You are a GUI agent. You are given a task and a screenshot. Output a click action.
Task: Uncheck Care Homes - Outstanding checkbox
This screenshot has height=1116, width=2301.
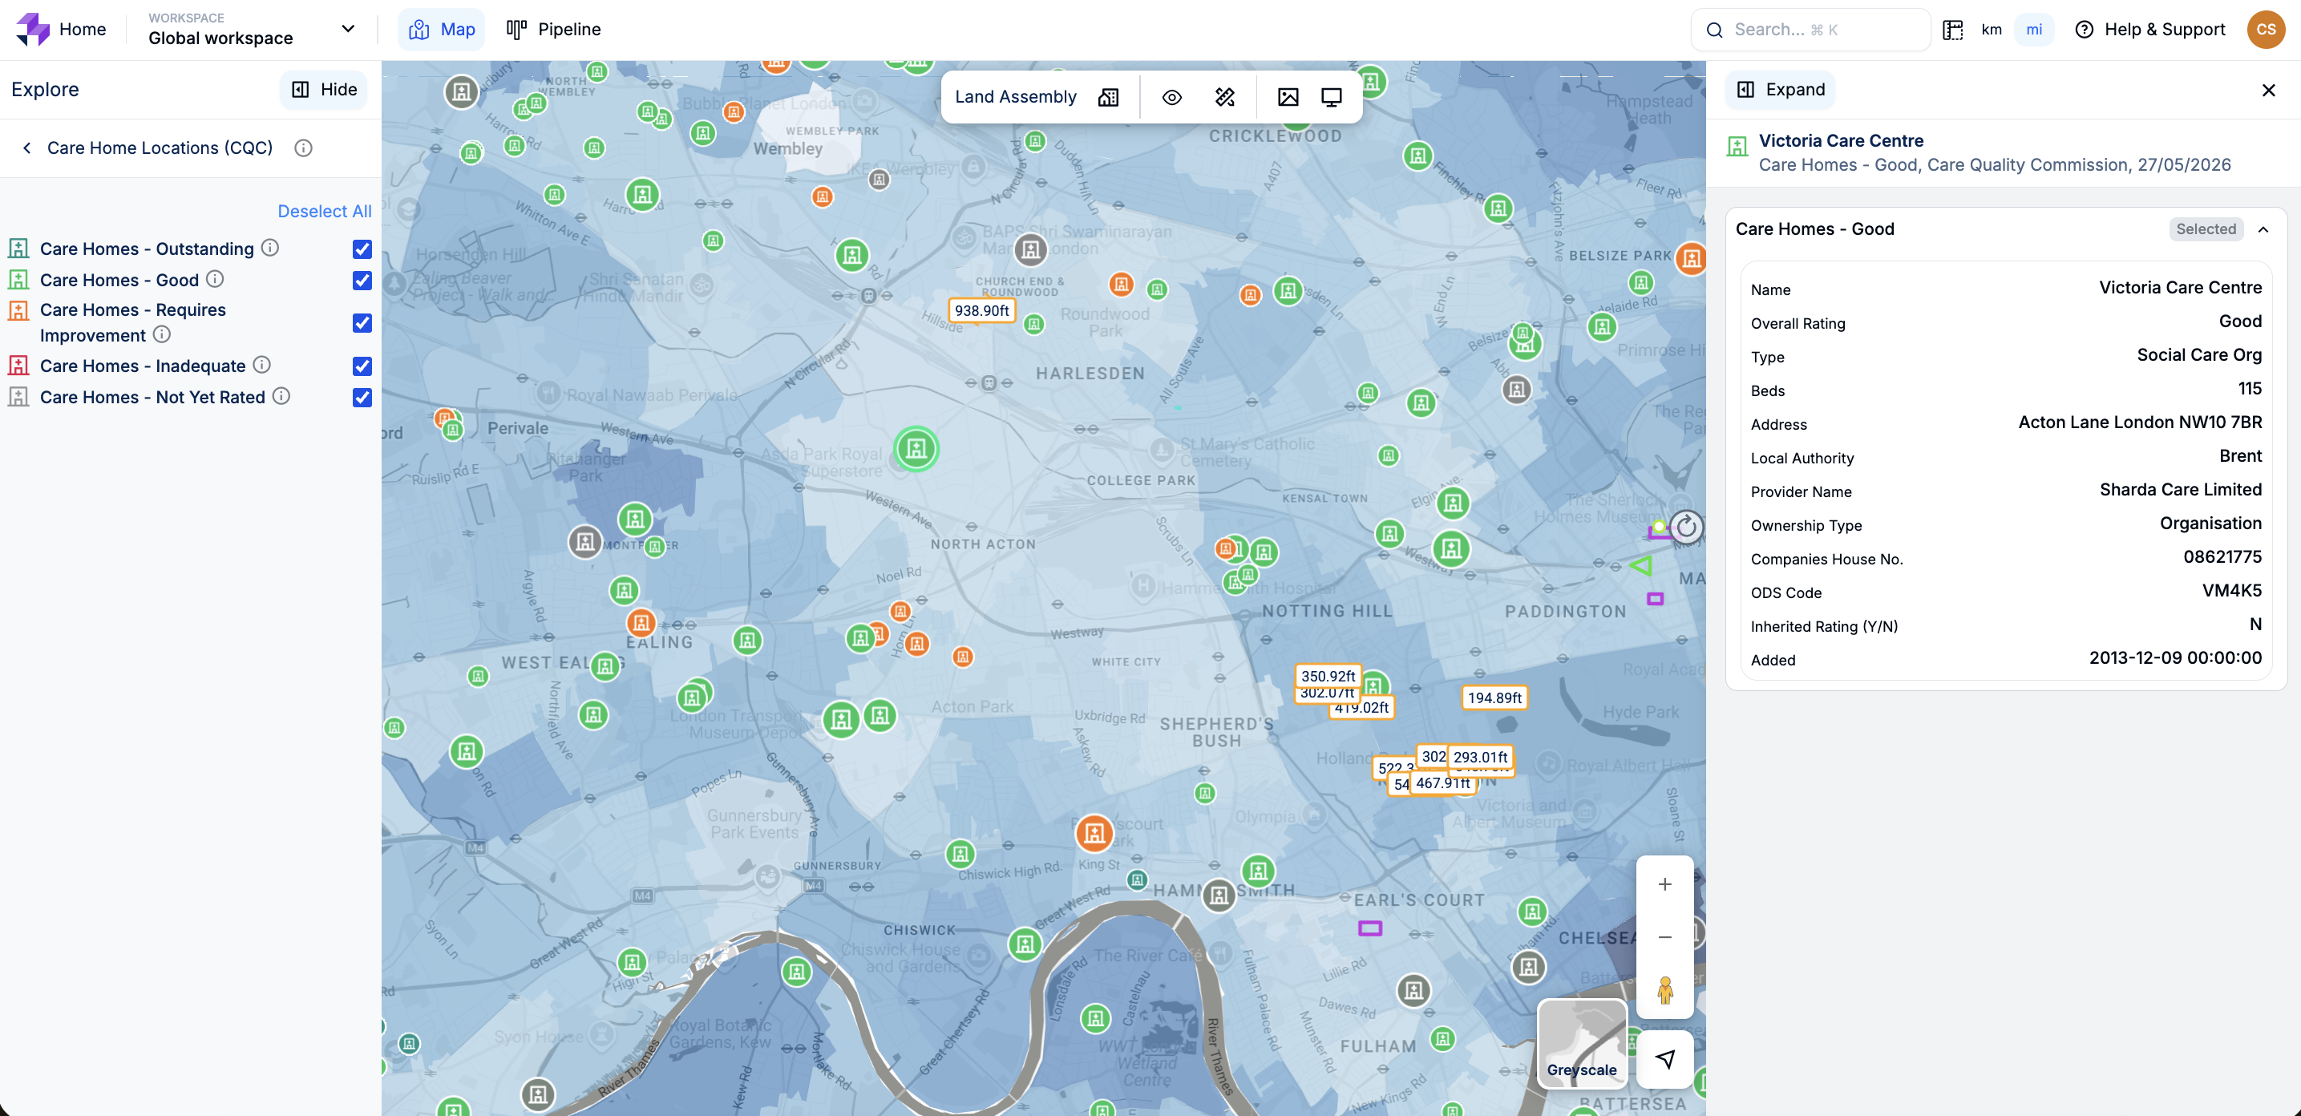tap(362, 249)
